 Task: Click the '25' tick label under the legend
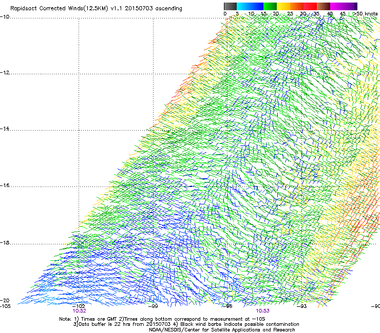(290, 14)
